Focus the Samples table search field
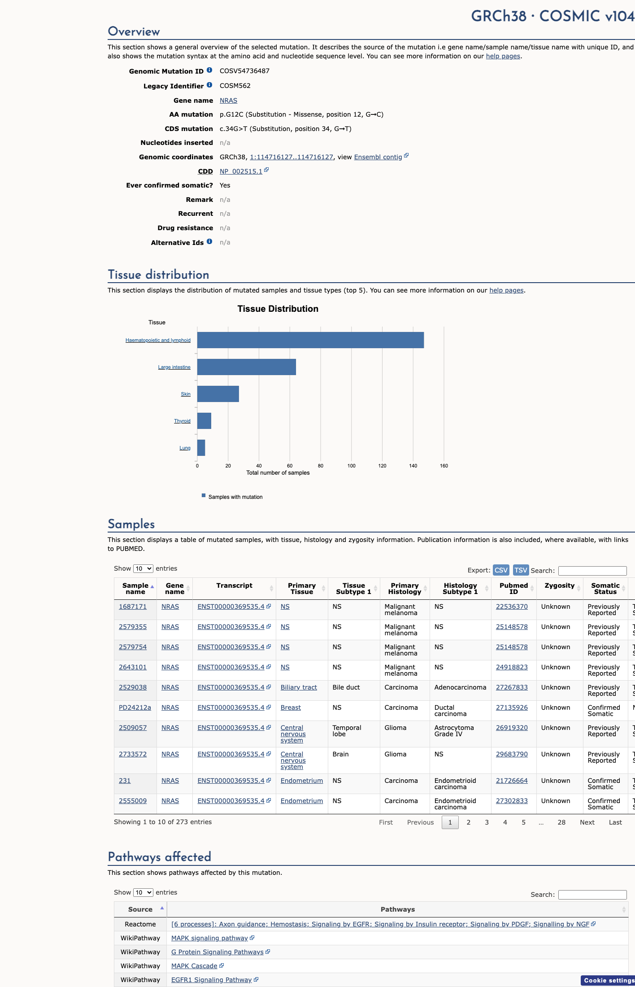 coord(592,571)
